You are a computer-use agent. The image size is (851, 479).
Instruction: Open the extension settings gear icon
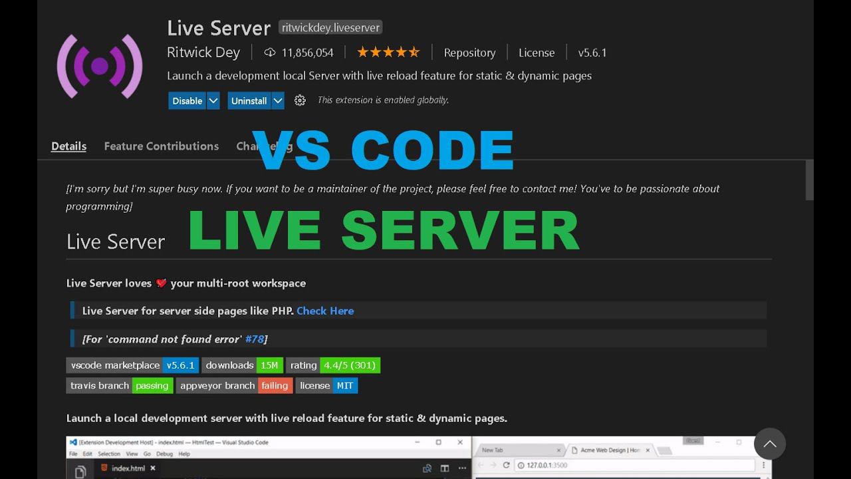pyautogui.click(x=300, y=100)
